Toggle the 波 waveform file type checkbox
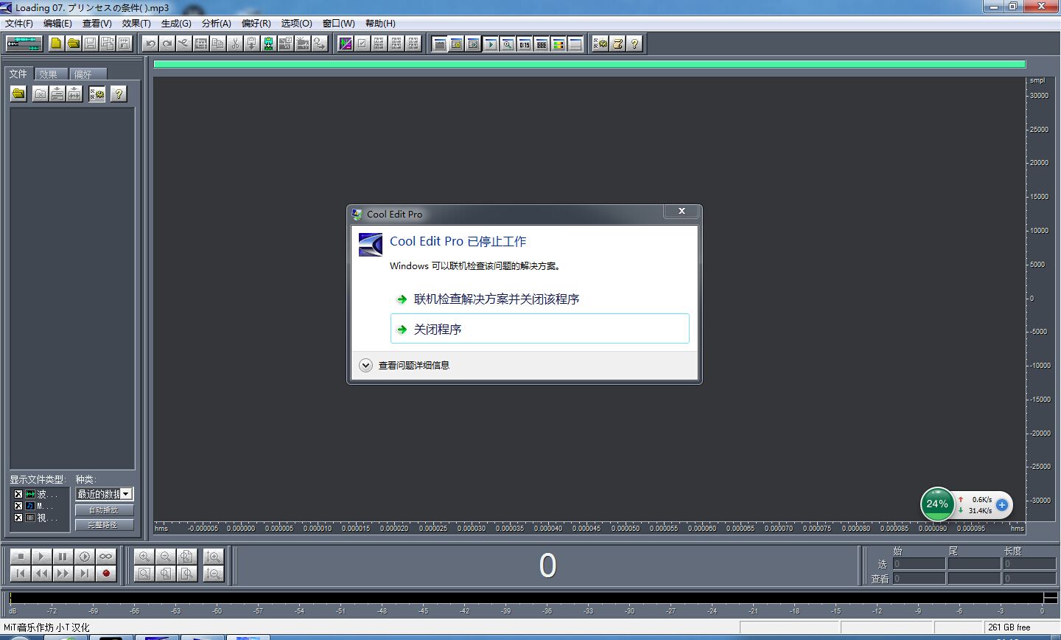Image resolution: width=1061 pixels, height=640 pixels. [x=18, y=494]
